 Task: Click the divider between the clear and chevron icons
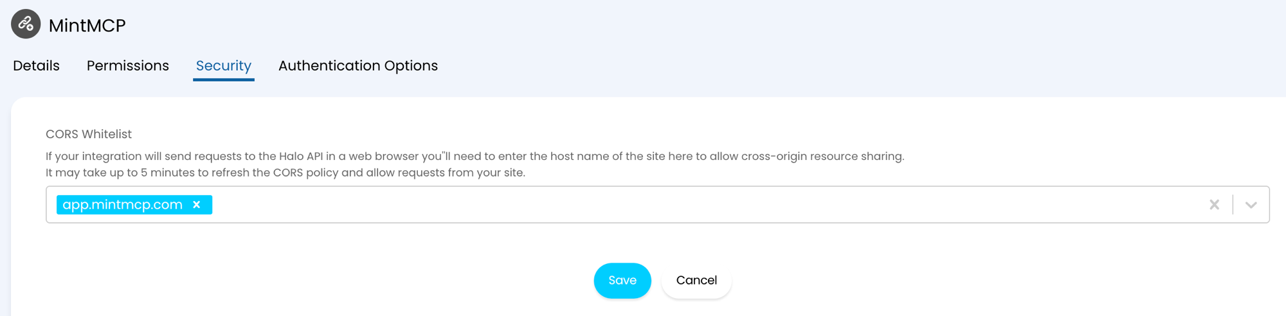[1233, 205]
